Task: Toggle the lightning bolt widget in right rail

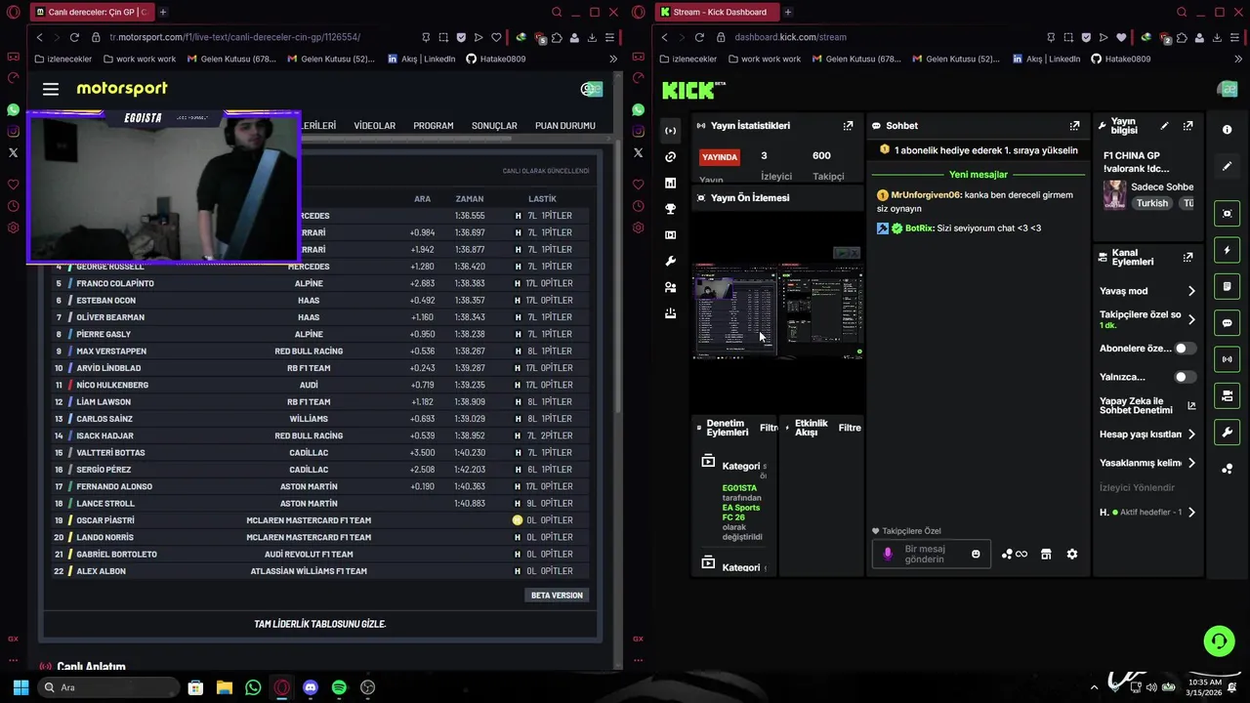Action: 1228,250
